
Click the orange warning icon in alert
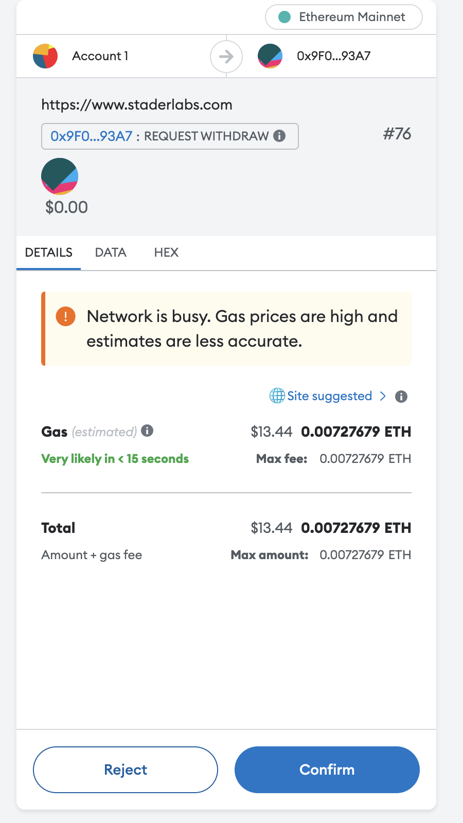coord(66,316)
